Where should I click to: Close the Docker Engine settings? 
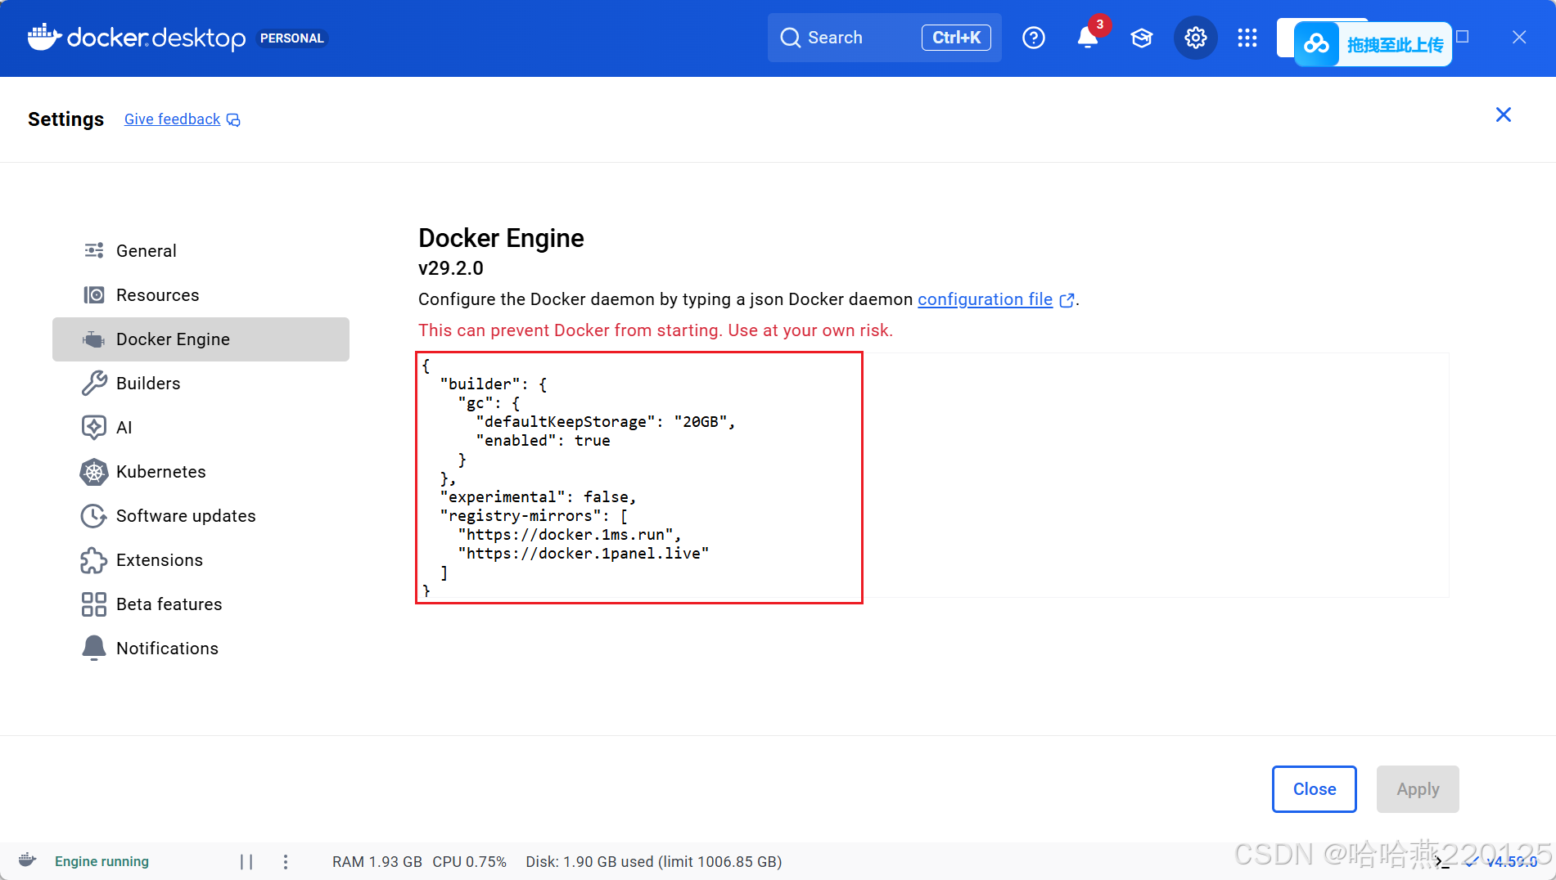coord(1314,788)
